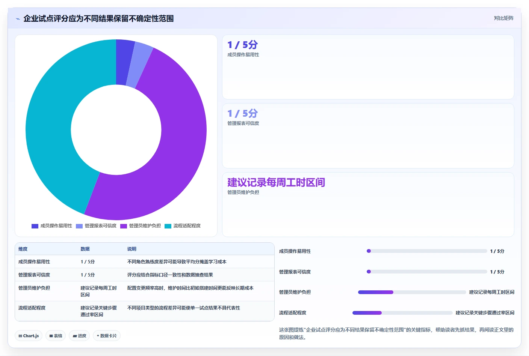The height and width of the screenshot is (356, 529).
Task: Click the 进度 tag chip
Action: (x=79, y=336)
